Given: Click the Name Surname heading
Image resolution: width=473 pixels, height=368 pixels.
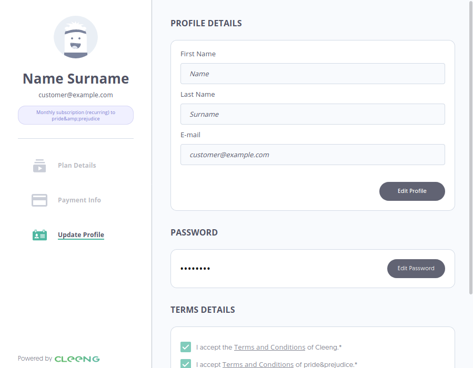Looking at the screenshot, I should (76, 79).
